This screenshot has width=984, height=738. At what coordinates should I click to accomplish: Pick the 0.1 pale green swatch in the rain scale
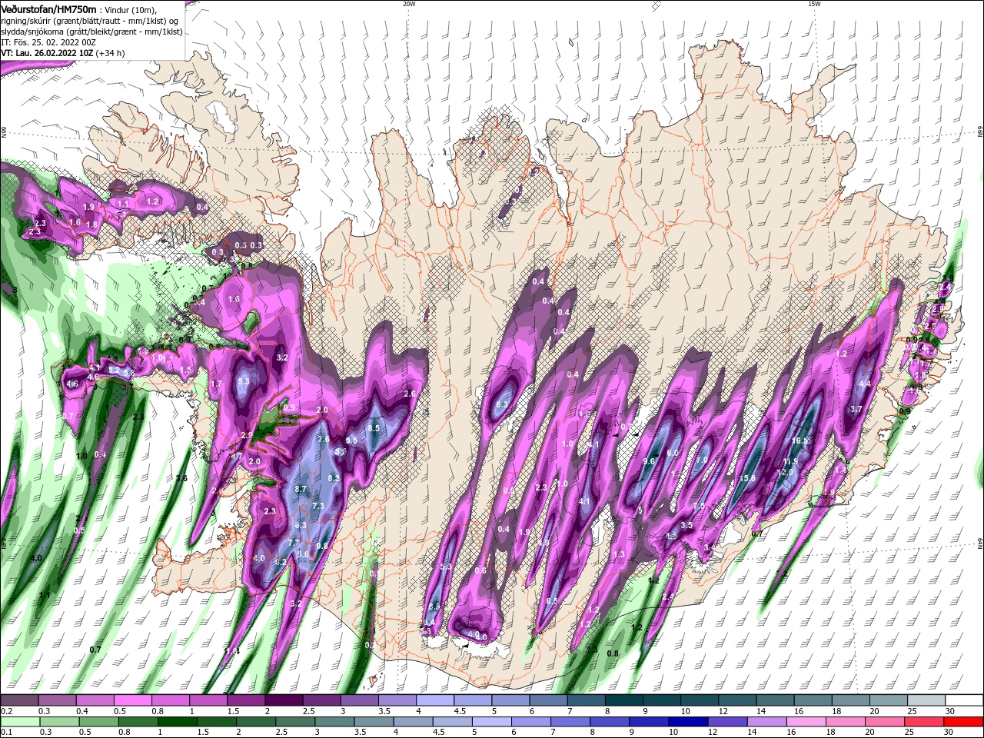pos(21,722)
